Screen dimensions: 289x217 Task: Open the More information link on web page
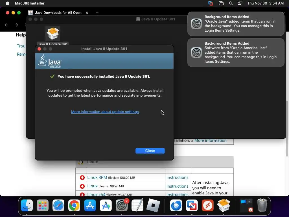pos(210,140)
